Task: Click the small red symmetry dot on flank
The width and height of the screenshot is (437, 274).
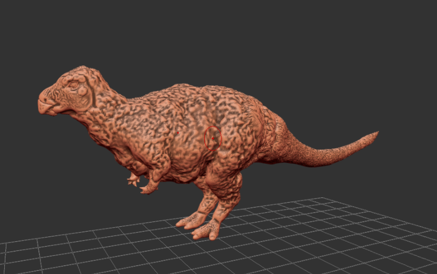Action: 178,132
